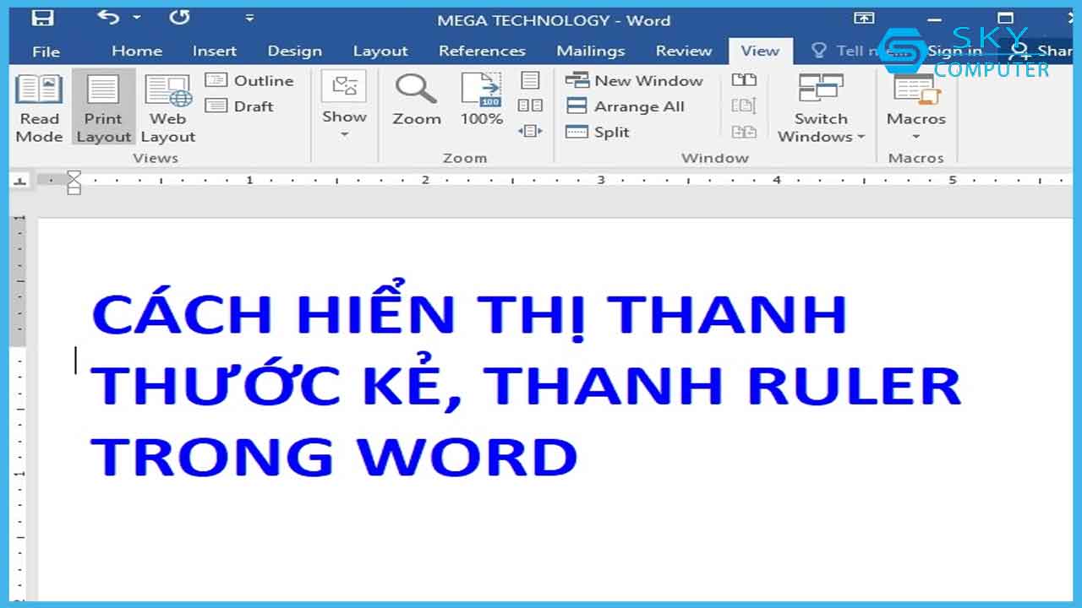Click the Save icon in the title bar
The width and height of the screenshot is (1082, 608).
[42, 18]
